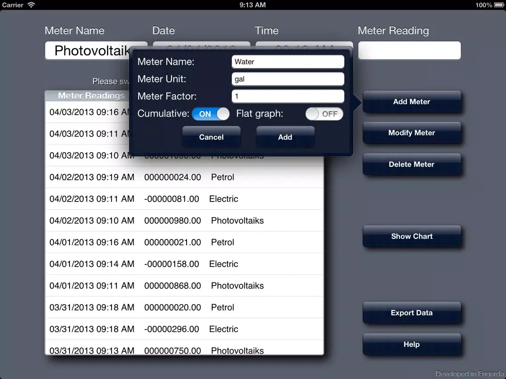Tap the Add Meter button
Image resolution: width=506 pixels, height=379 pixels.
tap(412, 101)
